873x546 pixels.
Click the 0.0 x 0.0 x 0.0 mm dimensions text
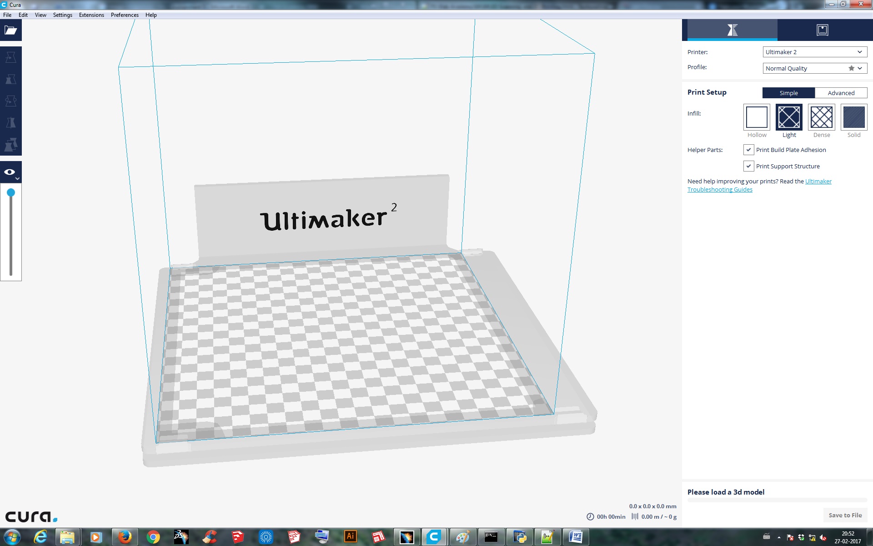(x=652, y=506)
